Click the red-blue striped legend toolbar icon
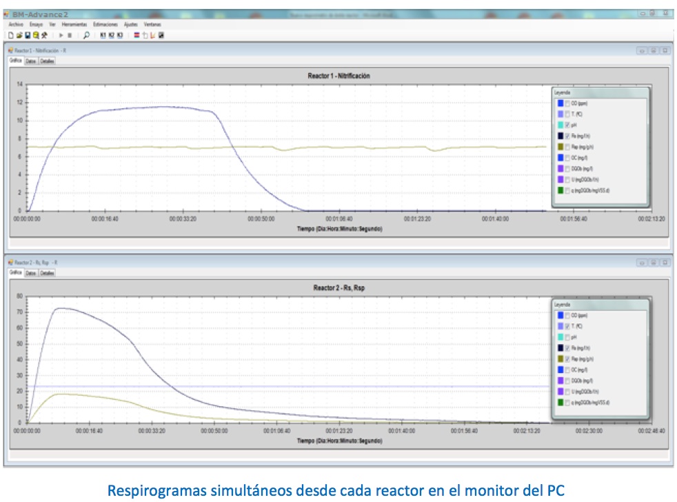This screenshot has height=502, width=677. click(137, 35)
